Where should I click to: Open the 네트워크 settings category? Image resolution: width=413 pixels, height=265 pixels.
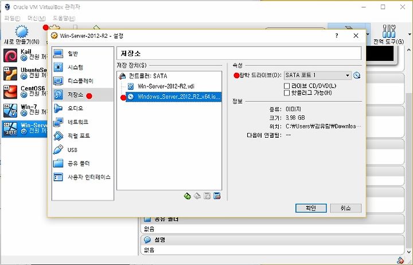point(83,122)
